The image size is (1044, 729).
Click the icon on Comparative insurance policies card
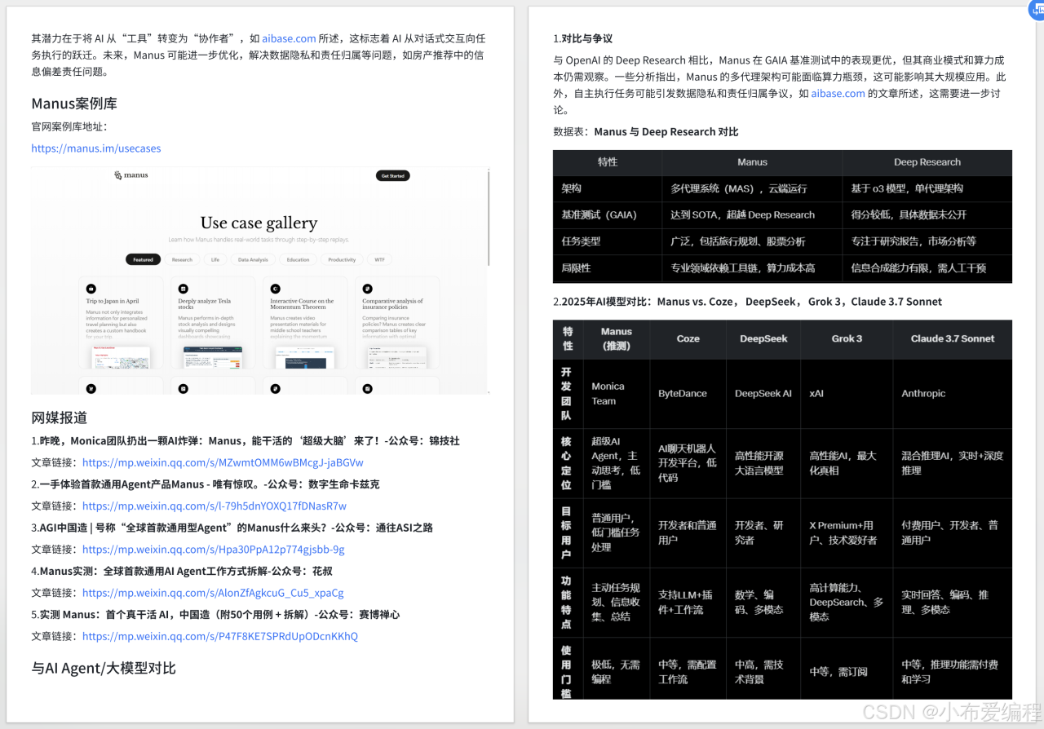368,289
